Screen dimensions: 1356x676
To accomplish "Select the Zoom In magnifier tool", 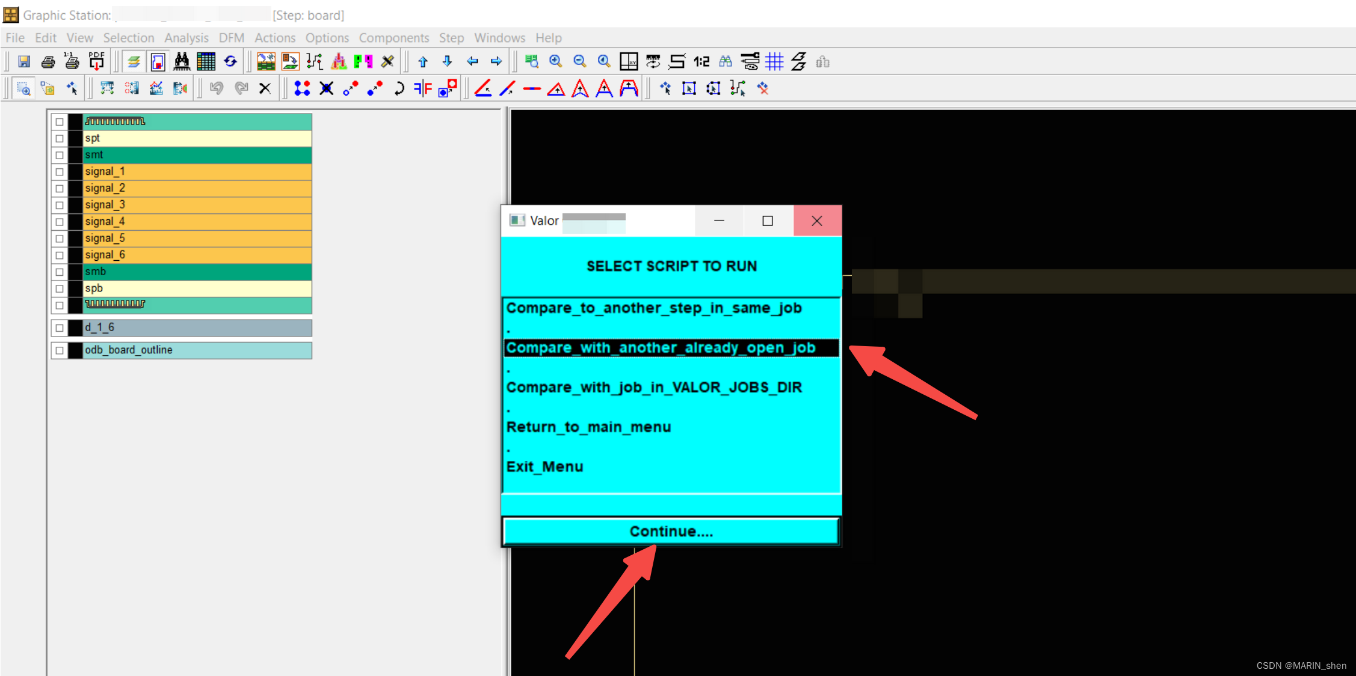I will (x=555, y=61).
